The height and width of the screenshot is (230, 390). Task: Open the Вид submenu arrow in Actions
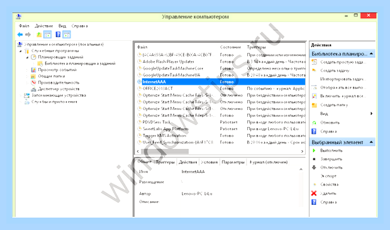click(371, 114)
